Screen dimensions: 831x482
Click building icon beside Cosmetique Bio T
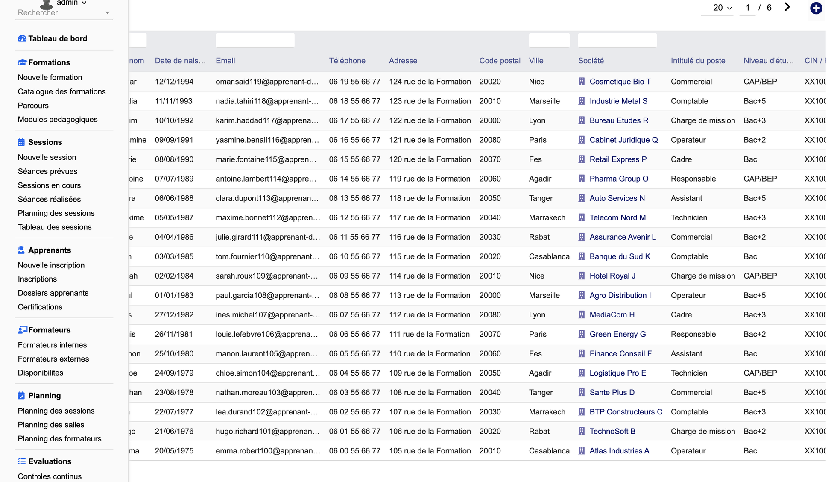pos(582,82)
